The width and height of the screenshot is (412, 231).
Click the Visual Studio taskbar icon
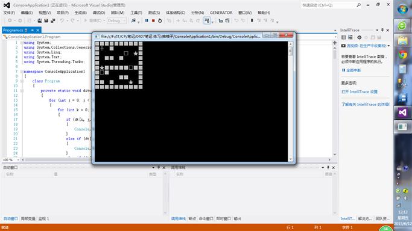point(402,112)
